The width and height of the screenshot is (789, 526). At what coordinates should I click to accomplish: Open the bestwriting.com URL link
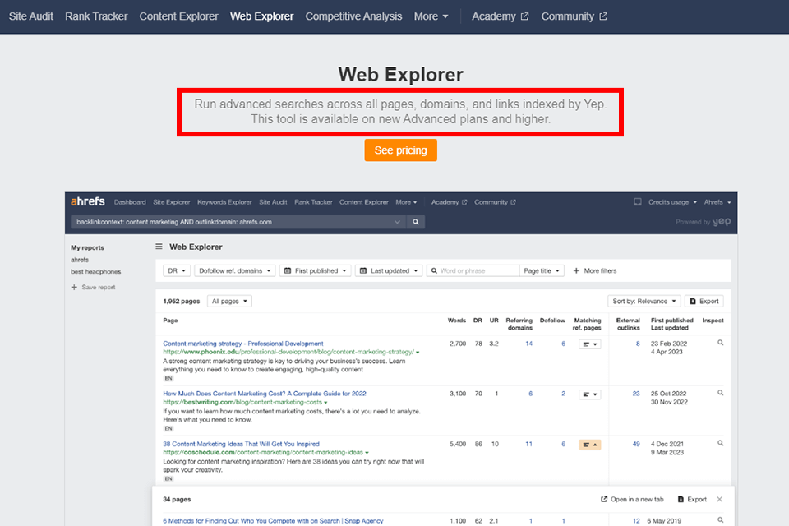click(242, 402)
